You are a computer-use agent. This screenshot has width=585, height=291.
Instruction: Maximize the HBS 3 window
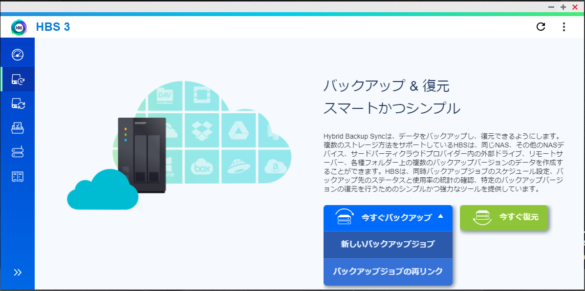coord(563,7)
